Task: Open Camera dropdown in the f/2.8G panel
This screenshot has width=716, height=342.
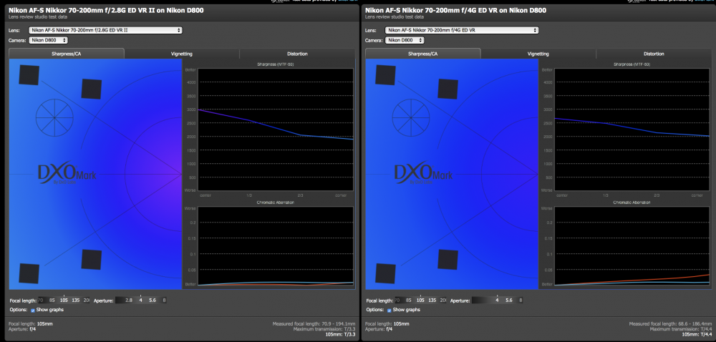Action: coord(49,40)
